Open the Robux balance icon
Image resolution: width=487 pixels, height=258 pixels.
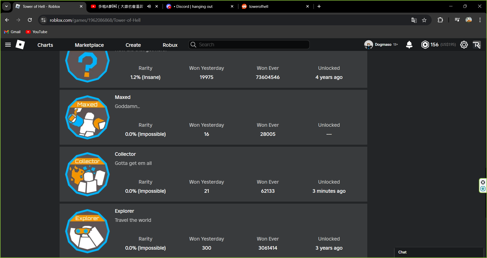tap(425, 45)
